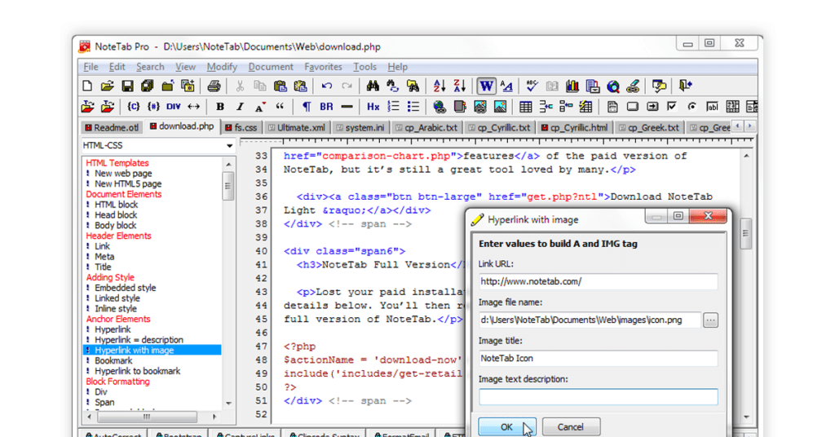The width and height of the screenshot is (835, 437).
Task: Insert bulleted list icon
Action: click(413, 107)
